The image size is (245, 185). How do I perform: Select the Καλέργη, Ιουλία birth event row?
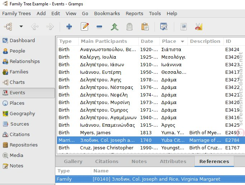[151, 57]
